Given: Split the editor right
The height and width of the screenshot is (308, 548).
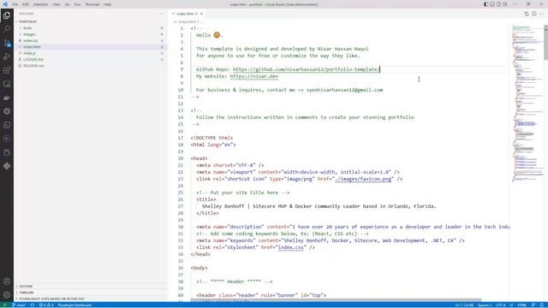Looking at the screenshot, I should pyautogui.click(x=534, y=14).
